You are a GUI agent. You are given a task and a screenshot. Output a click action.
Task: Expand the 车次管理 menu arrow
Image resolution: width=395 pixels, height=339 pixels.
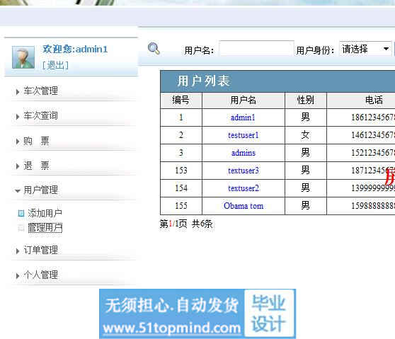[18, 92]
